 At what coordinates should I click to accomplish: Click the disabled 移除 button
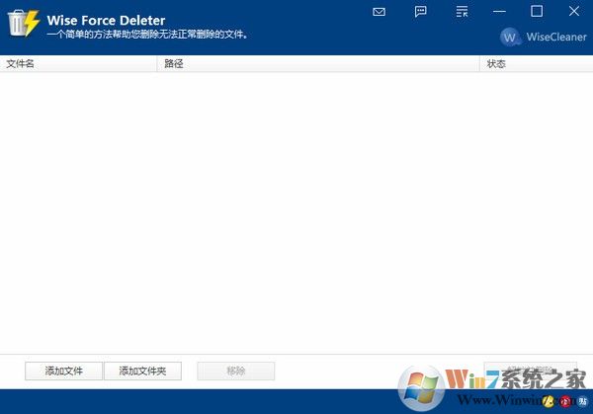235,371
